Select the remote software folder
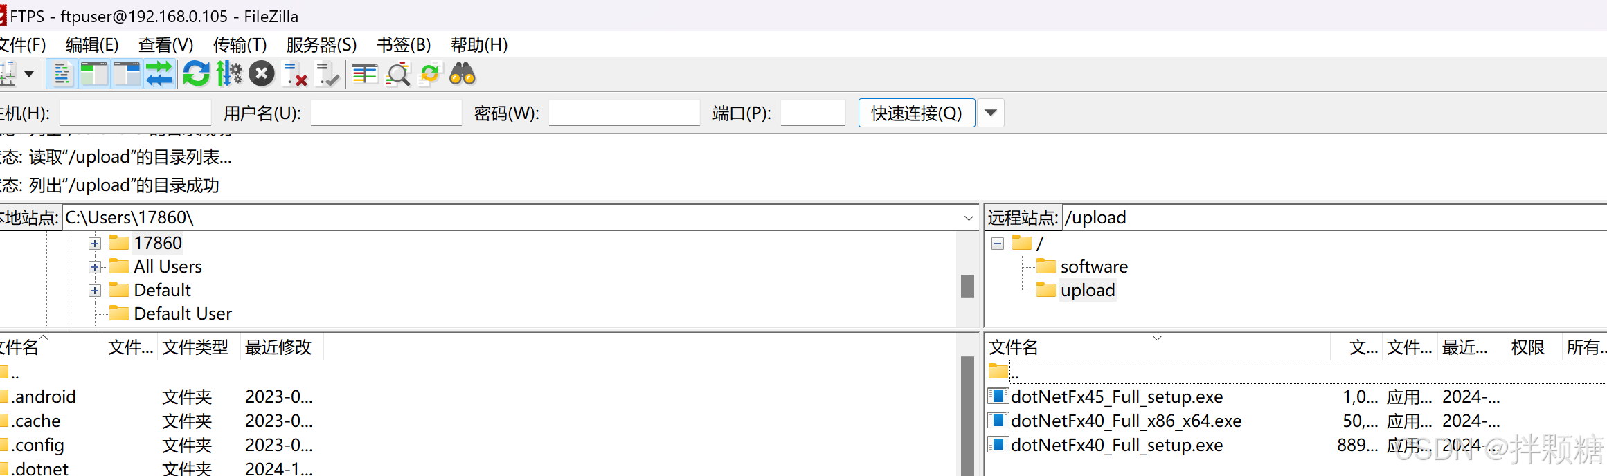This screenshot has width=1607, height=476. pyautogui.click(x=1094, y=267)
